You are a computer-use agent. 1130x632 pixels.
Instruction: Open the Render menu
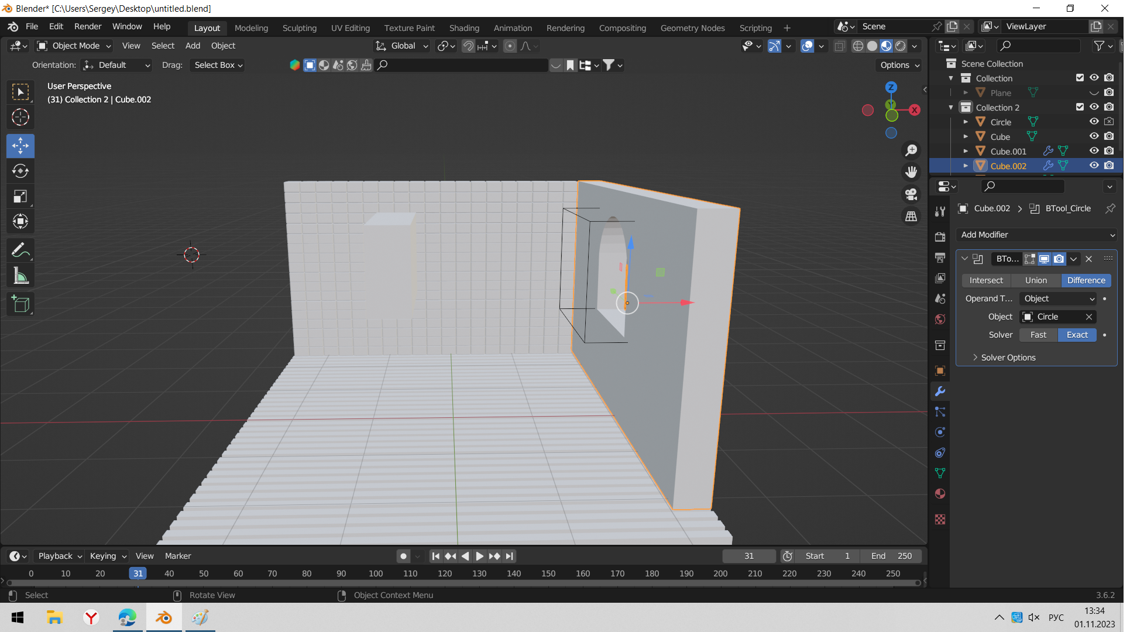click(87, 26)
